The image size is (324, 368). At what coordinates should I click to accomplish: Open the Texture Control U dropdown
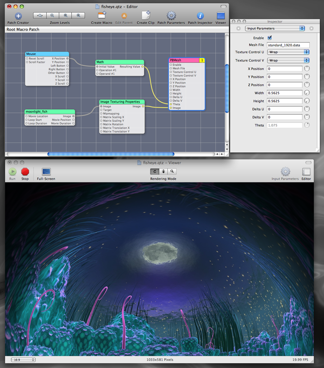click(x=288, y=52)
